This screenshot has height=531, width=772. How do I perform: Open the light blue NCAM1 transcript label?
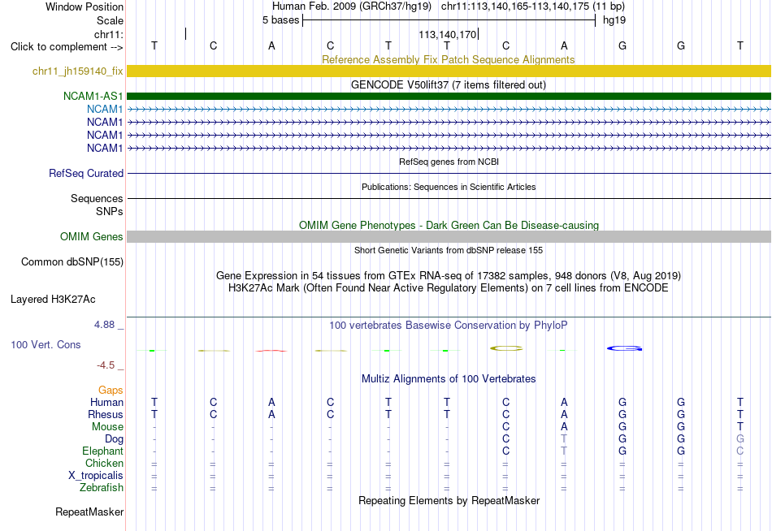tap(105, 109)
